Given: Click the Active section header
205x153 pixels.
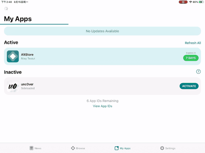Looking at the screenshot, I should click(x=11, y=42).
